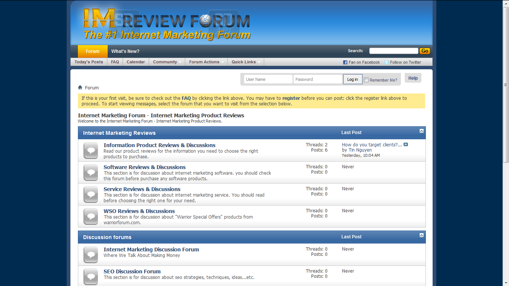The width and height of the screenshot is (509, 286).
Task: Click the Software Reviews forum status icon
Action: click(x=91, y=172)
